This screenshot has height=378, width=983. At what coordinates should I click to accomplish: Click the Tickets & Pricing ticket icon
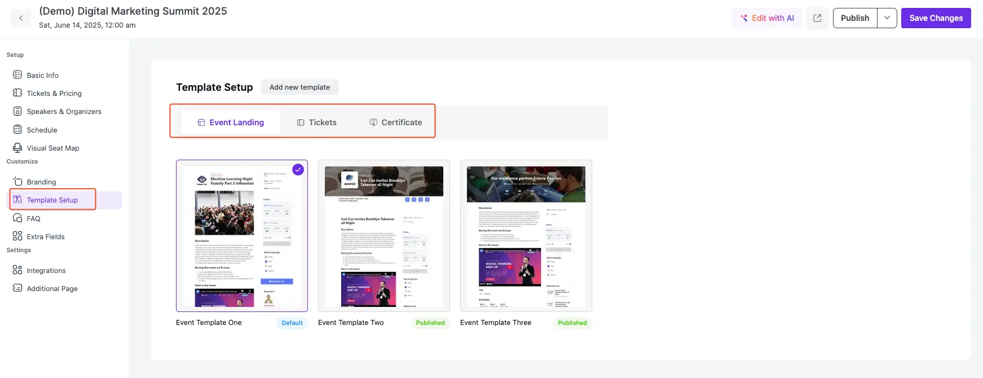coord(17,93)
